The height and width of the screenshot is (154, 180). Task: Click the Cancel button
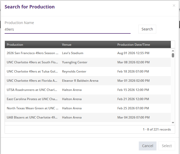click(147, 146)
